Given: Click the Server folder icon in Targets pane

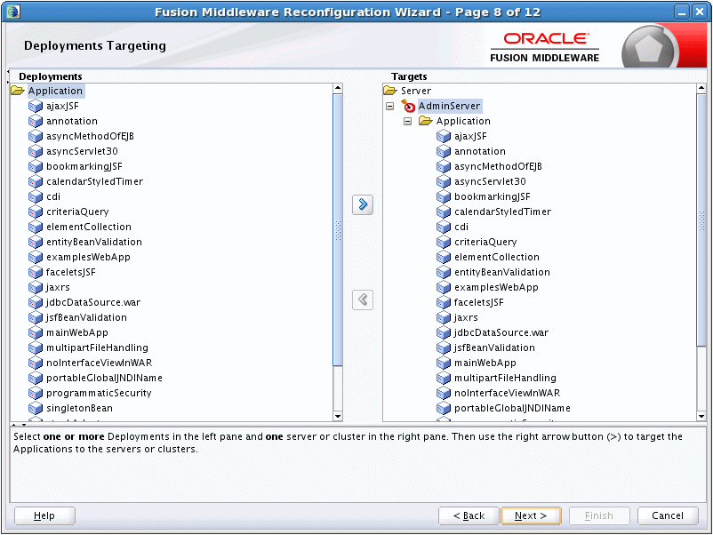Looking at the screenshot, I should (390, 91).
